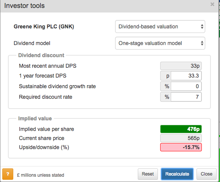Click the Reset button
Screen dimensions: 220x182
148,174
